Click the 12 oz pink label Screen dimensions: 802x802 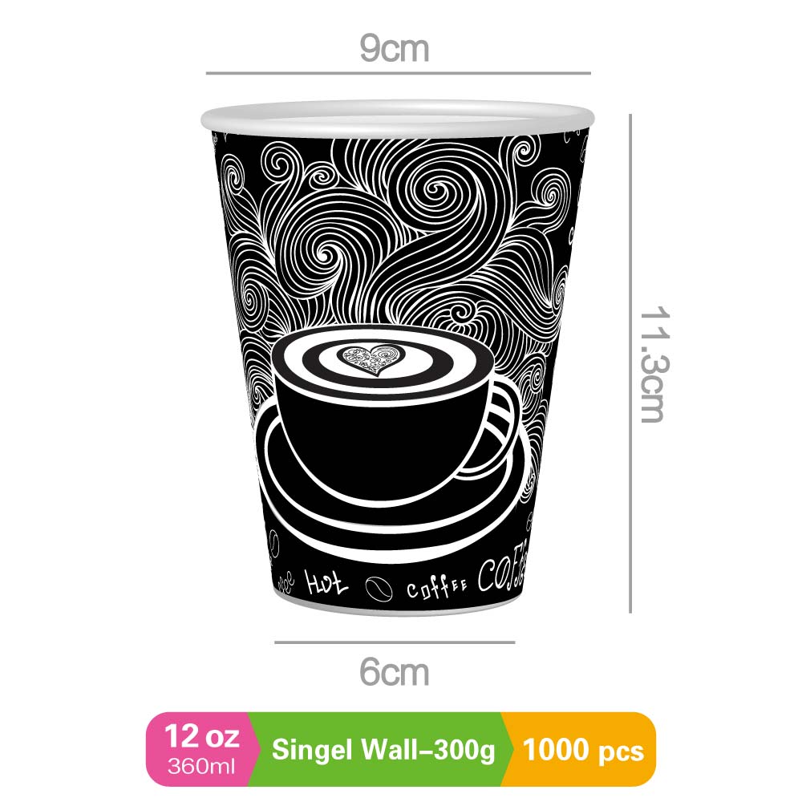(201, 749)
